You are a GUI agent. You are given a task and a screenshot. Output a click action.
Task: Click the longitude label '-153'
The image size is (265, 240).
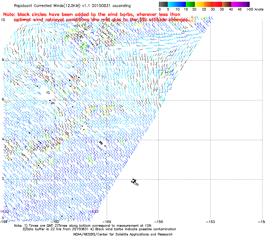pos(211,222)
